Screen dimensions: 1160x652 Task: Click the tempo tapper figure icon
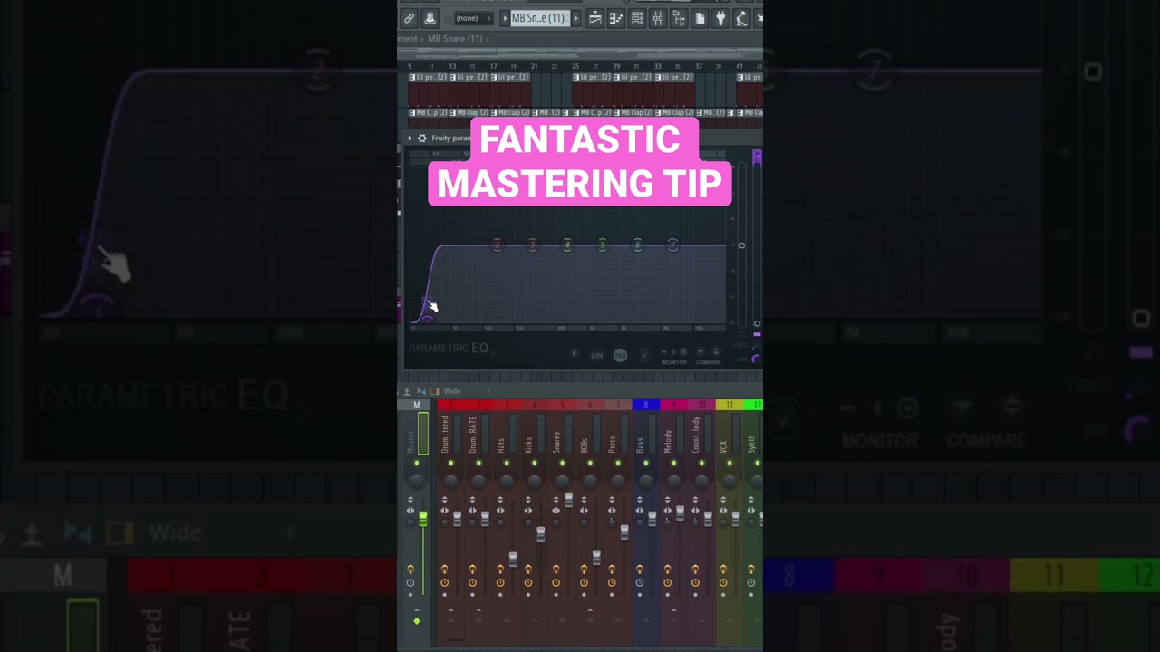pos(741,18)
